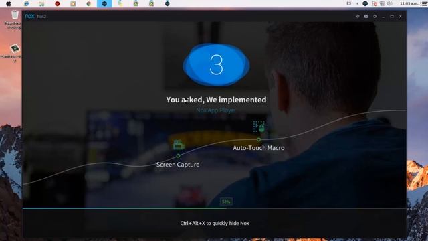The height and width of the screenshot is (241, 428).
Task: Minimize the Nox window
Action: click(383, 17)
